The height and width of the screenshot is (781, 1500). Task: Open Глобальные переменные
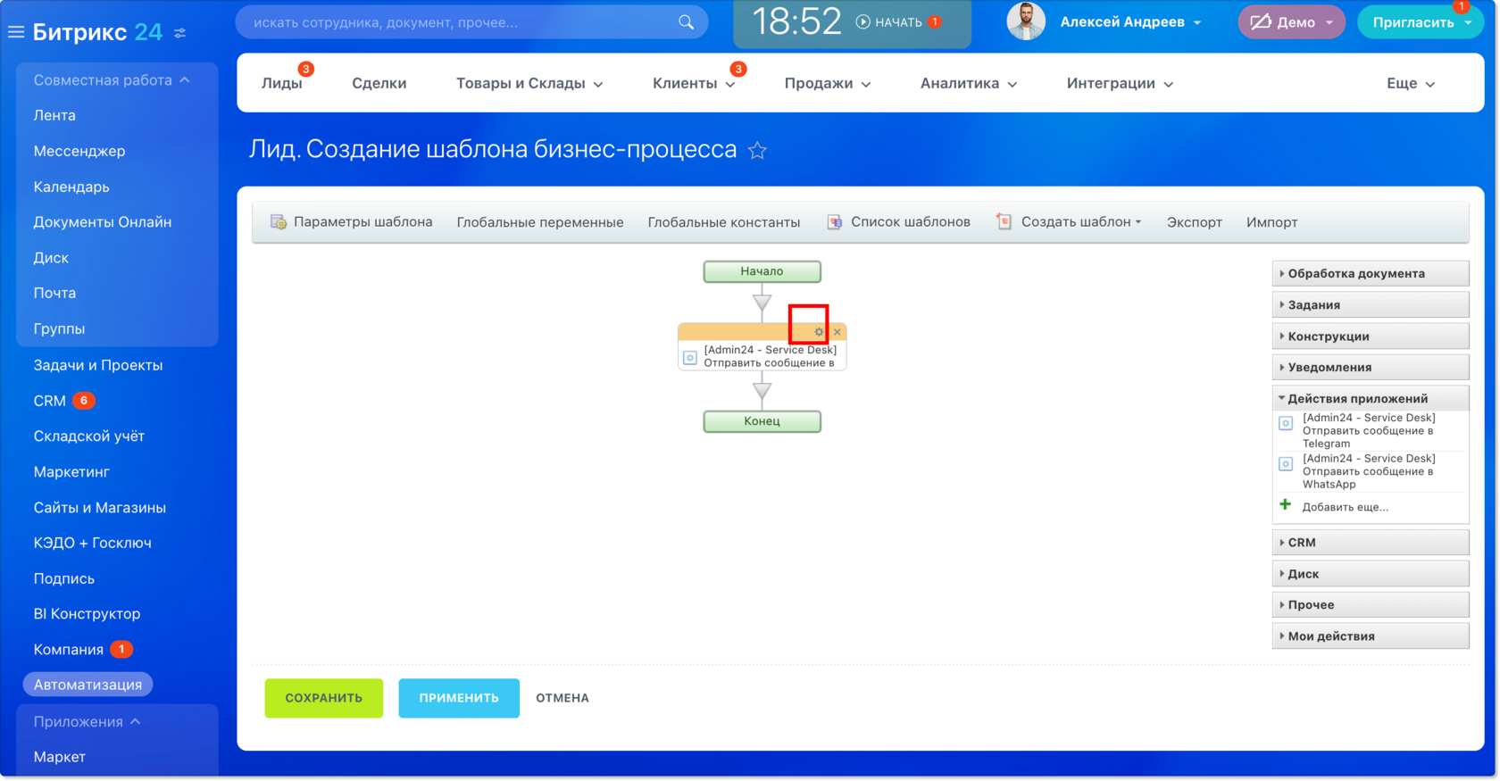540,222
